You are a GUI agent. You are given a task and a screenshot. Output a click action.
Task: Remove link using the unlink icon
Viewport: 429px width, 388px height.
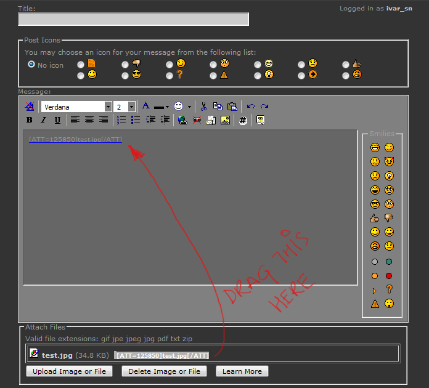tap(197, 120)
